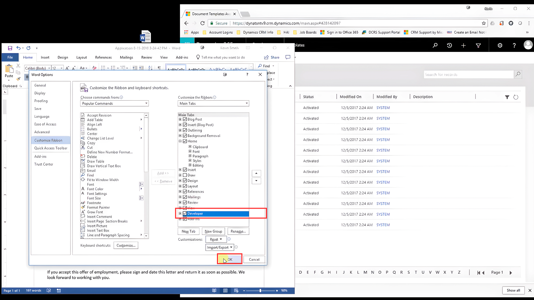Expand the Clipboard group under Home
Viewport: 534px width, 300px height.
coord(190,147)
